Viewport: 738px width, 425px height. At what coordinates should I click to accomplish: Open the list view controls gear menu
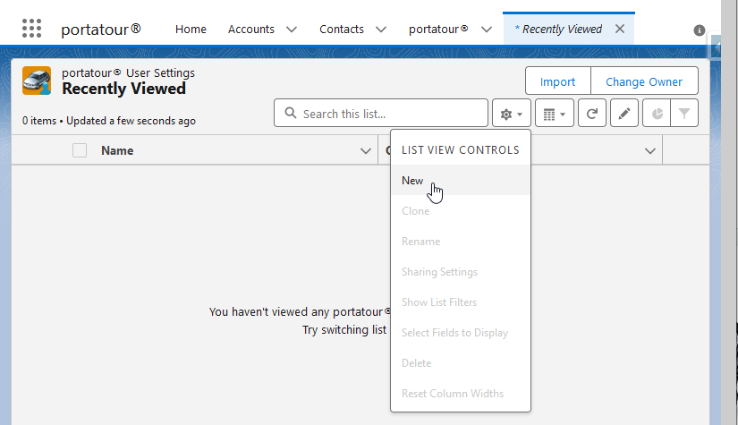coord(512,114)
